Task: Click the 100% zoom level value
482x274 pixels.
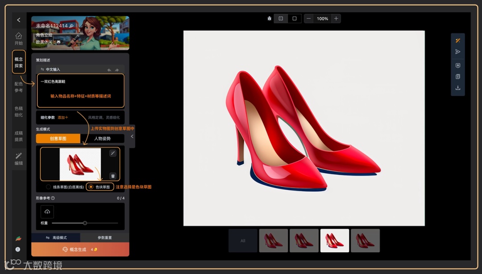Action: tap(323, 19)
